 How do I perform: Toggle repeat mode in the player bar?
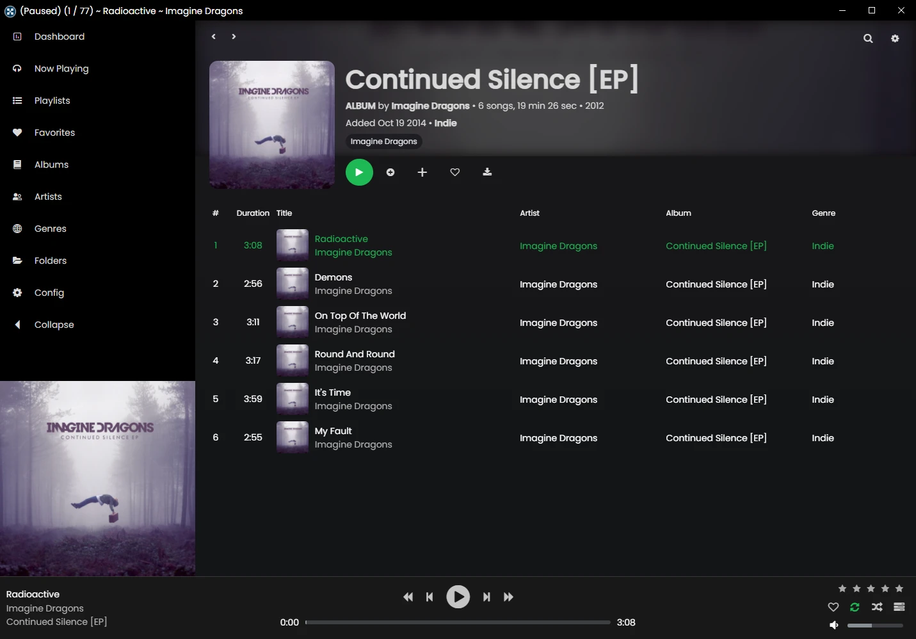click(855, 607)
